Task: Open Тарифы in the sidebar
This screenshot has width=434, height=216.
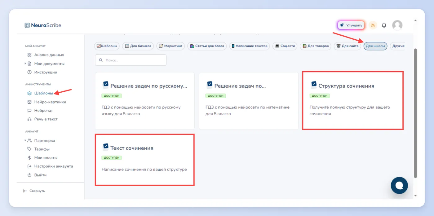Action: 39,149
